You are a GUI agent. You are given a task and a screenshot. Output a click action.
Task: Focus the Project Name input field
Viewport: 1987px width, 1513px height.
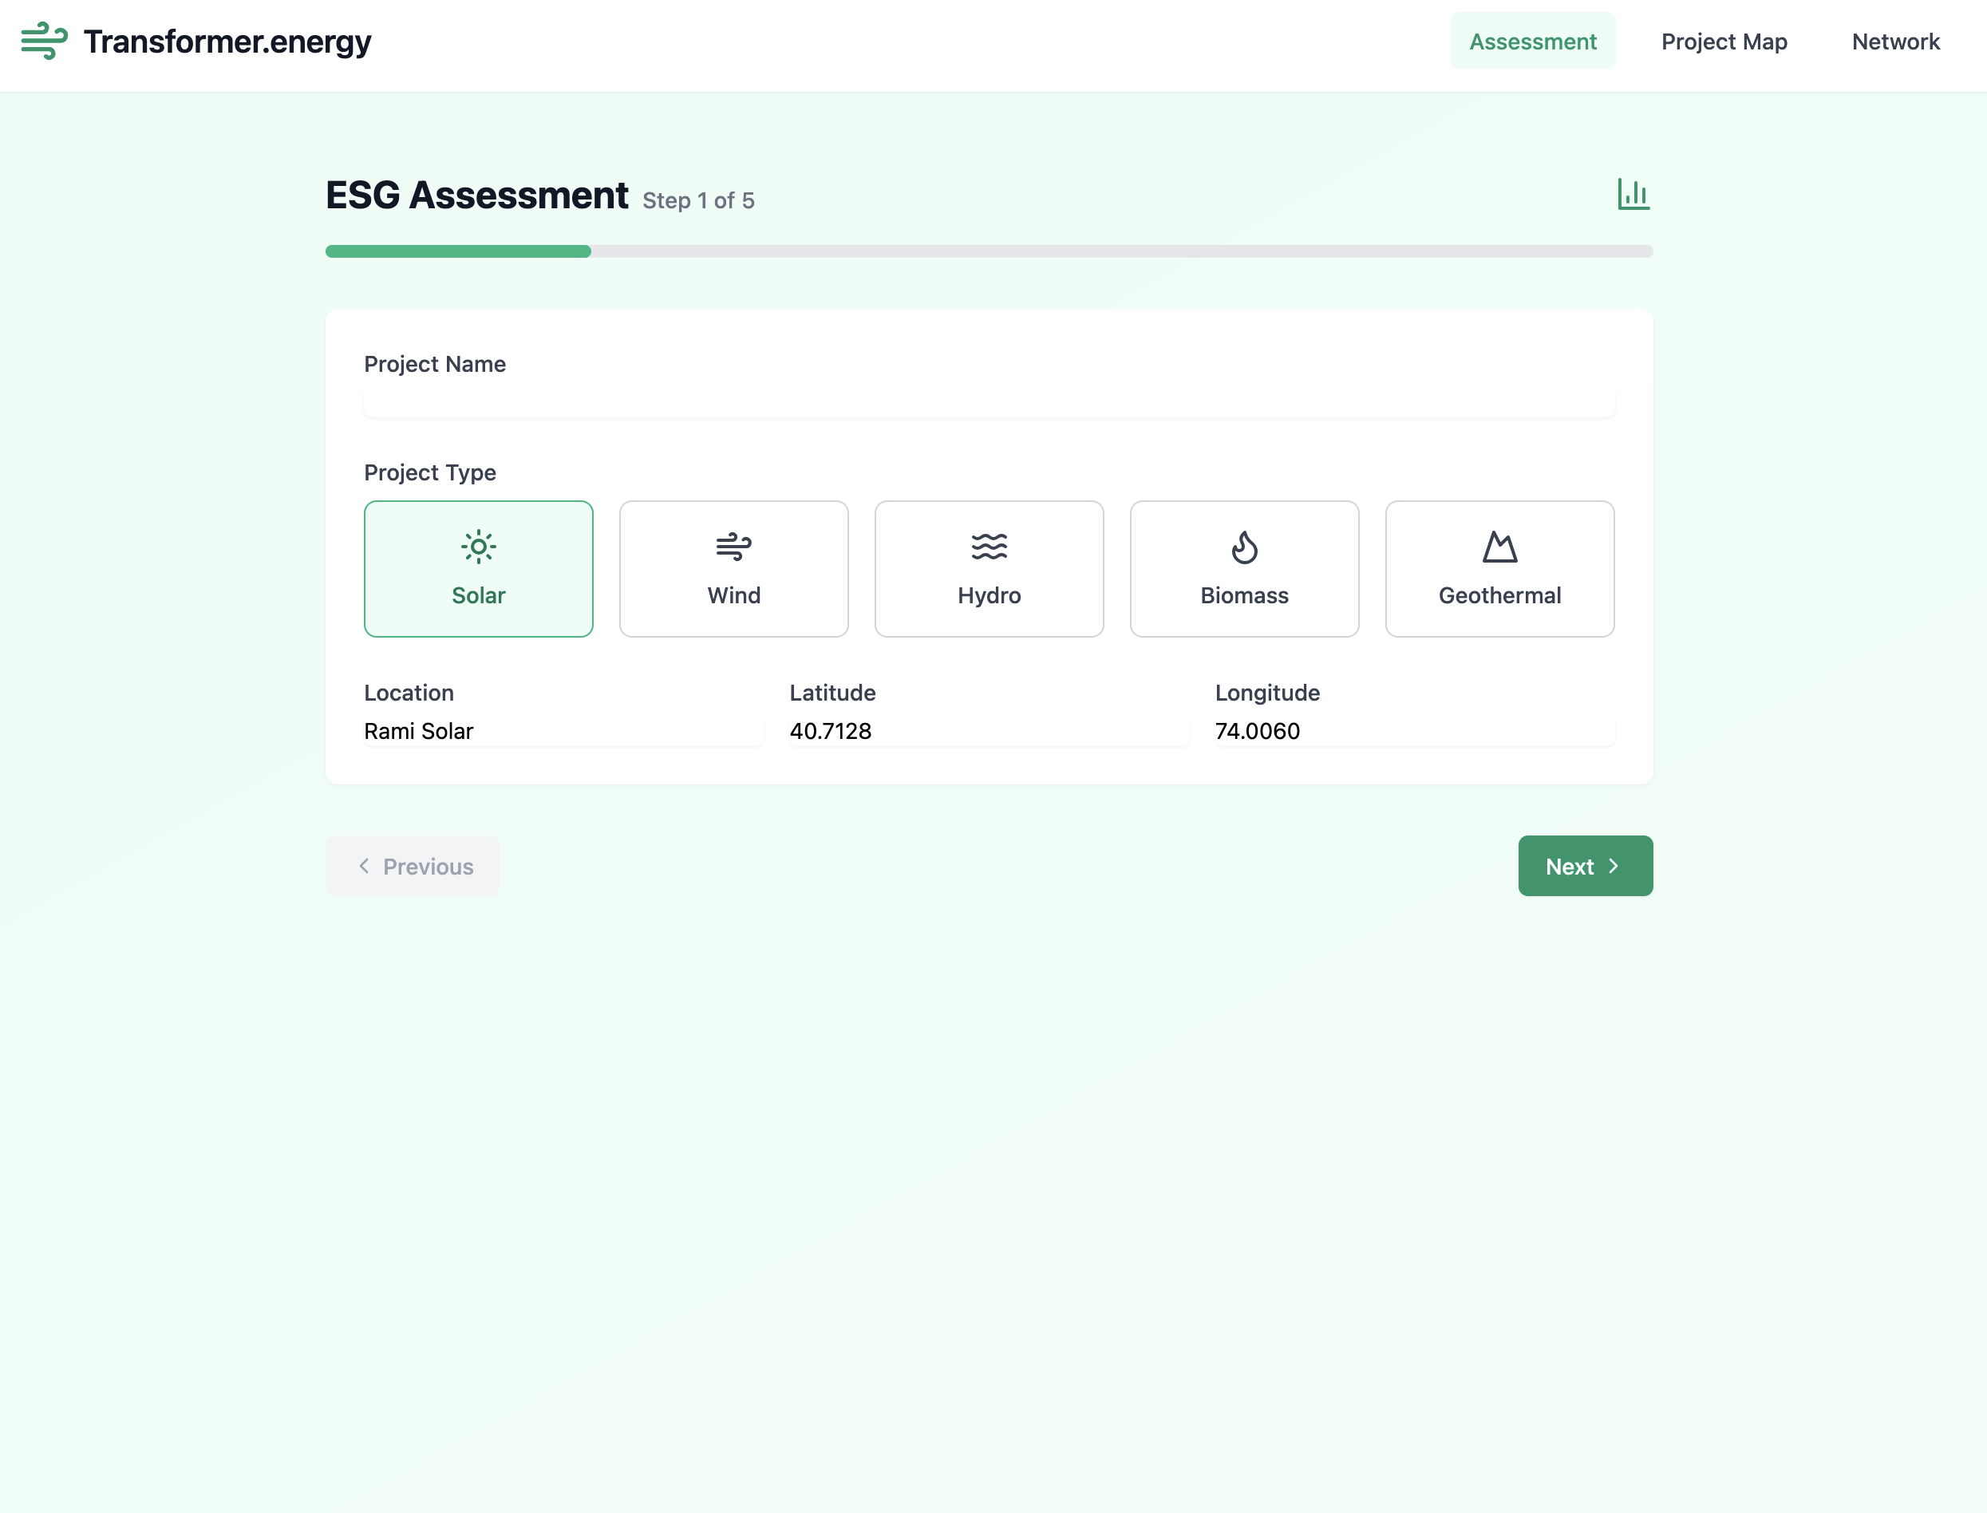click(x=988, y=402)
